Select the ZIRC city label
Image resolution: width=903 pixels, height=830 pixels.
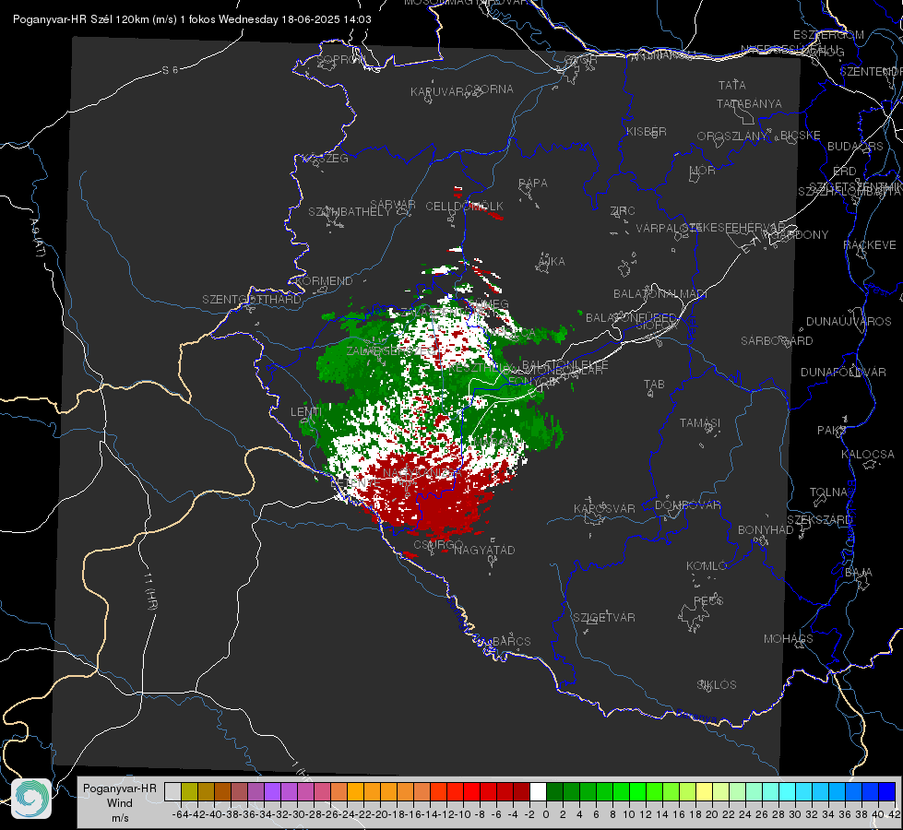(x=623, y=211)
